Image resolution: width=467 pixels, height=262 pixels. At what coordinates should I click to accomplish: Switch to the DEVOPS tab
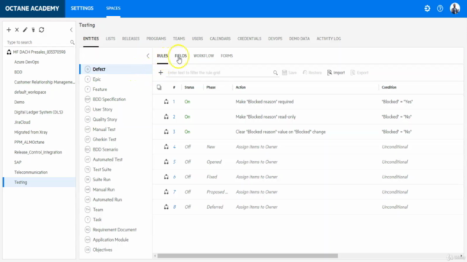[x=275, y=39]
